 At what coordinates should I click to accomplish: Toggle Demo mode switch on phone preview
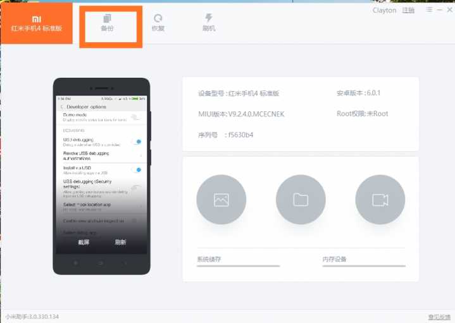point(135,117)
